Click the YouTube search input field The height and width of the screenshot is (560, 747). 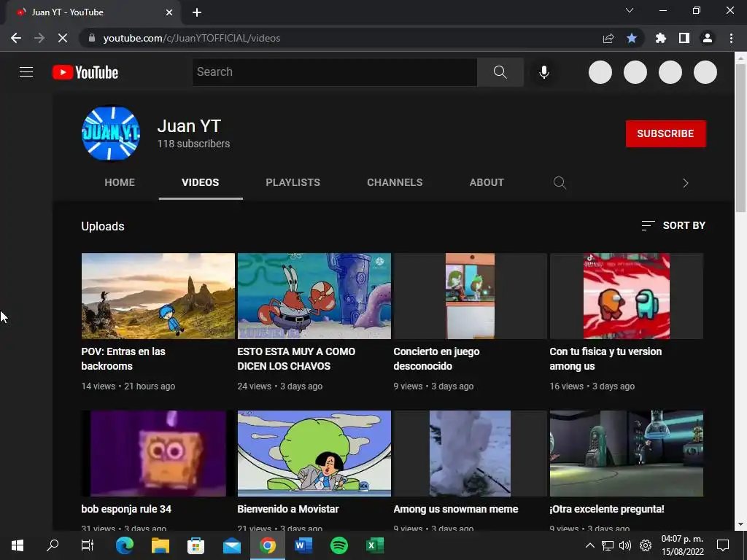pyautogui.click(x=334, y=72)
